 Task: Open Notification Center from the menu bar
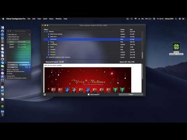pos(183,19)
